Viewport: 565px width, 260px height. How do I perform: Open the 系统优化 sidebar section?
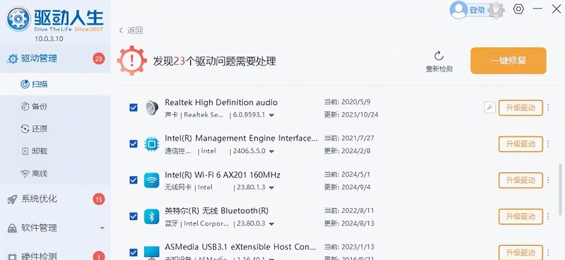(55, 199)
